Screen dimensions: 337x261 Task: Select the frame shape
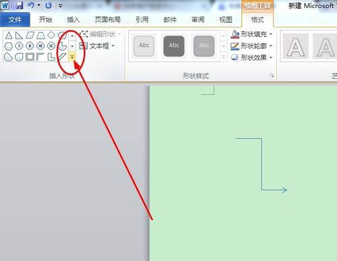30,57
